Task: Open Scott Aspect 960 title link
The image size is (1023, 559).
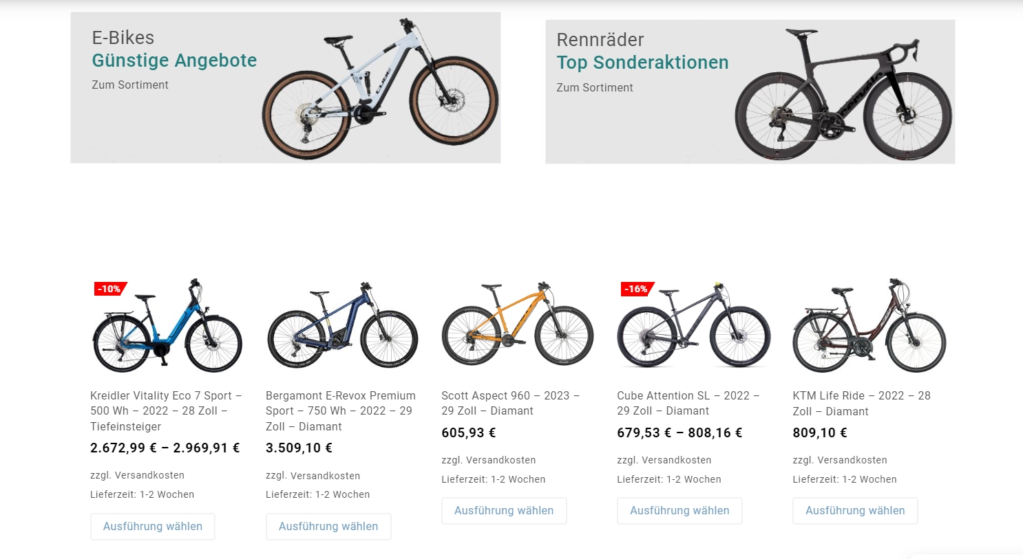Action: point(511,404)
